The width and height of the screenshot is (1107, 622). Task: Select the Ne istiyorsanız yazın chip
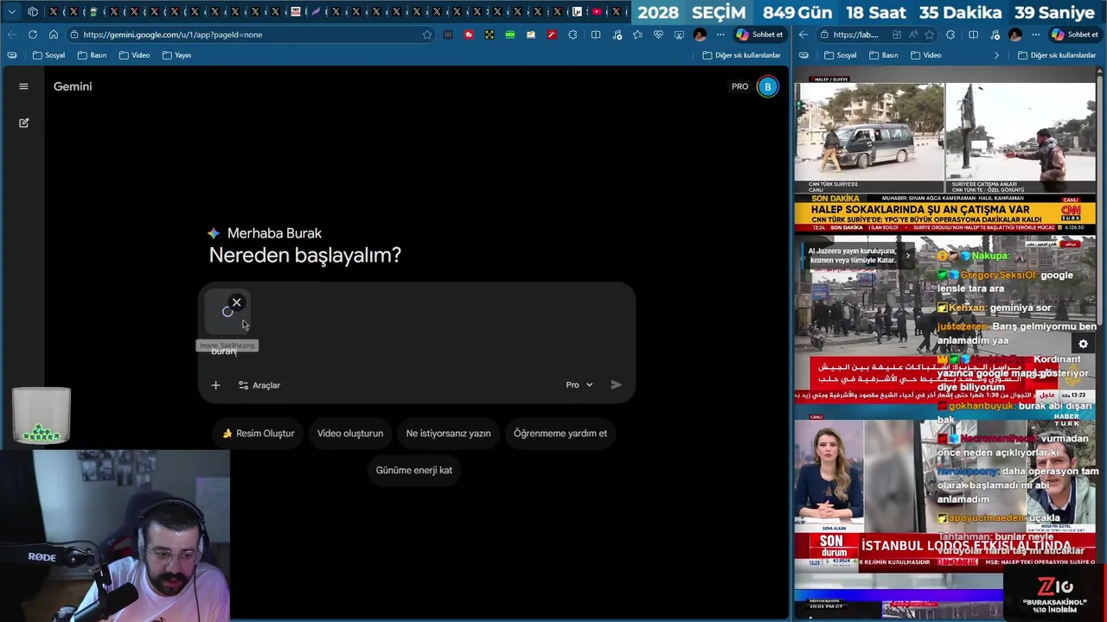448,434
